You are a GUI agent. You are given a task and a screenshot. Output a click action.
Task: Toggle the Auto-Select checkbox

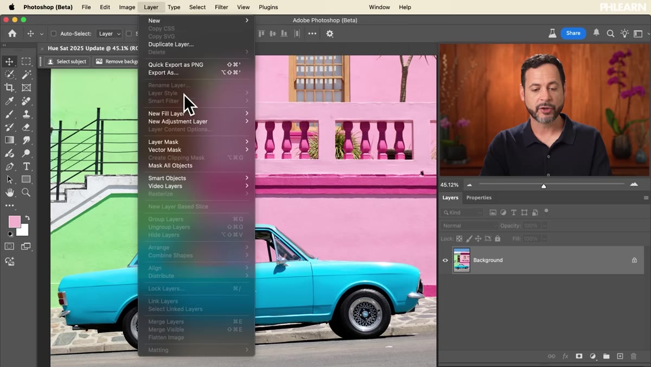[53, 34]
